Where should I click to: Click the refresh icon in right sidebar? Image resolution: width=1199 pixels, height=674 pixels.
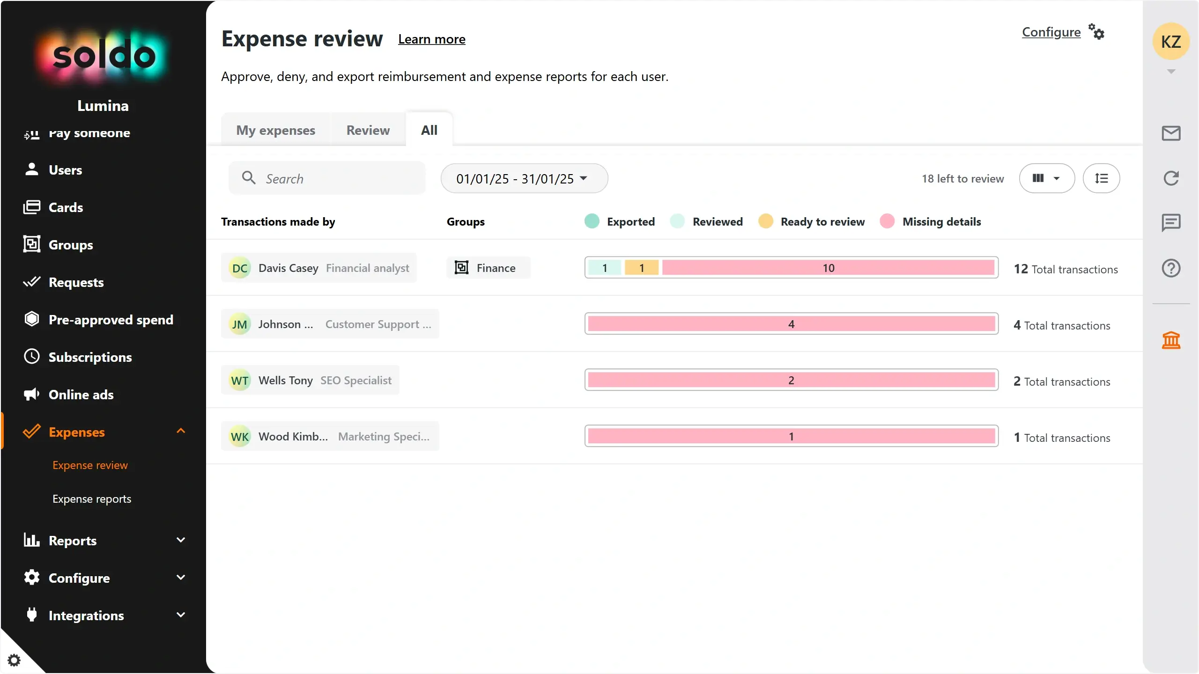click(1171, 178)
